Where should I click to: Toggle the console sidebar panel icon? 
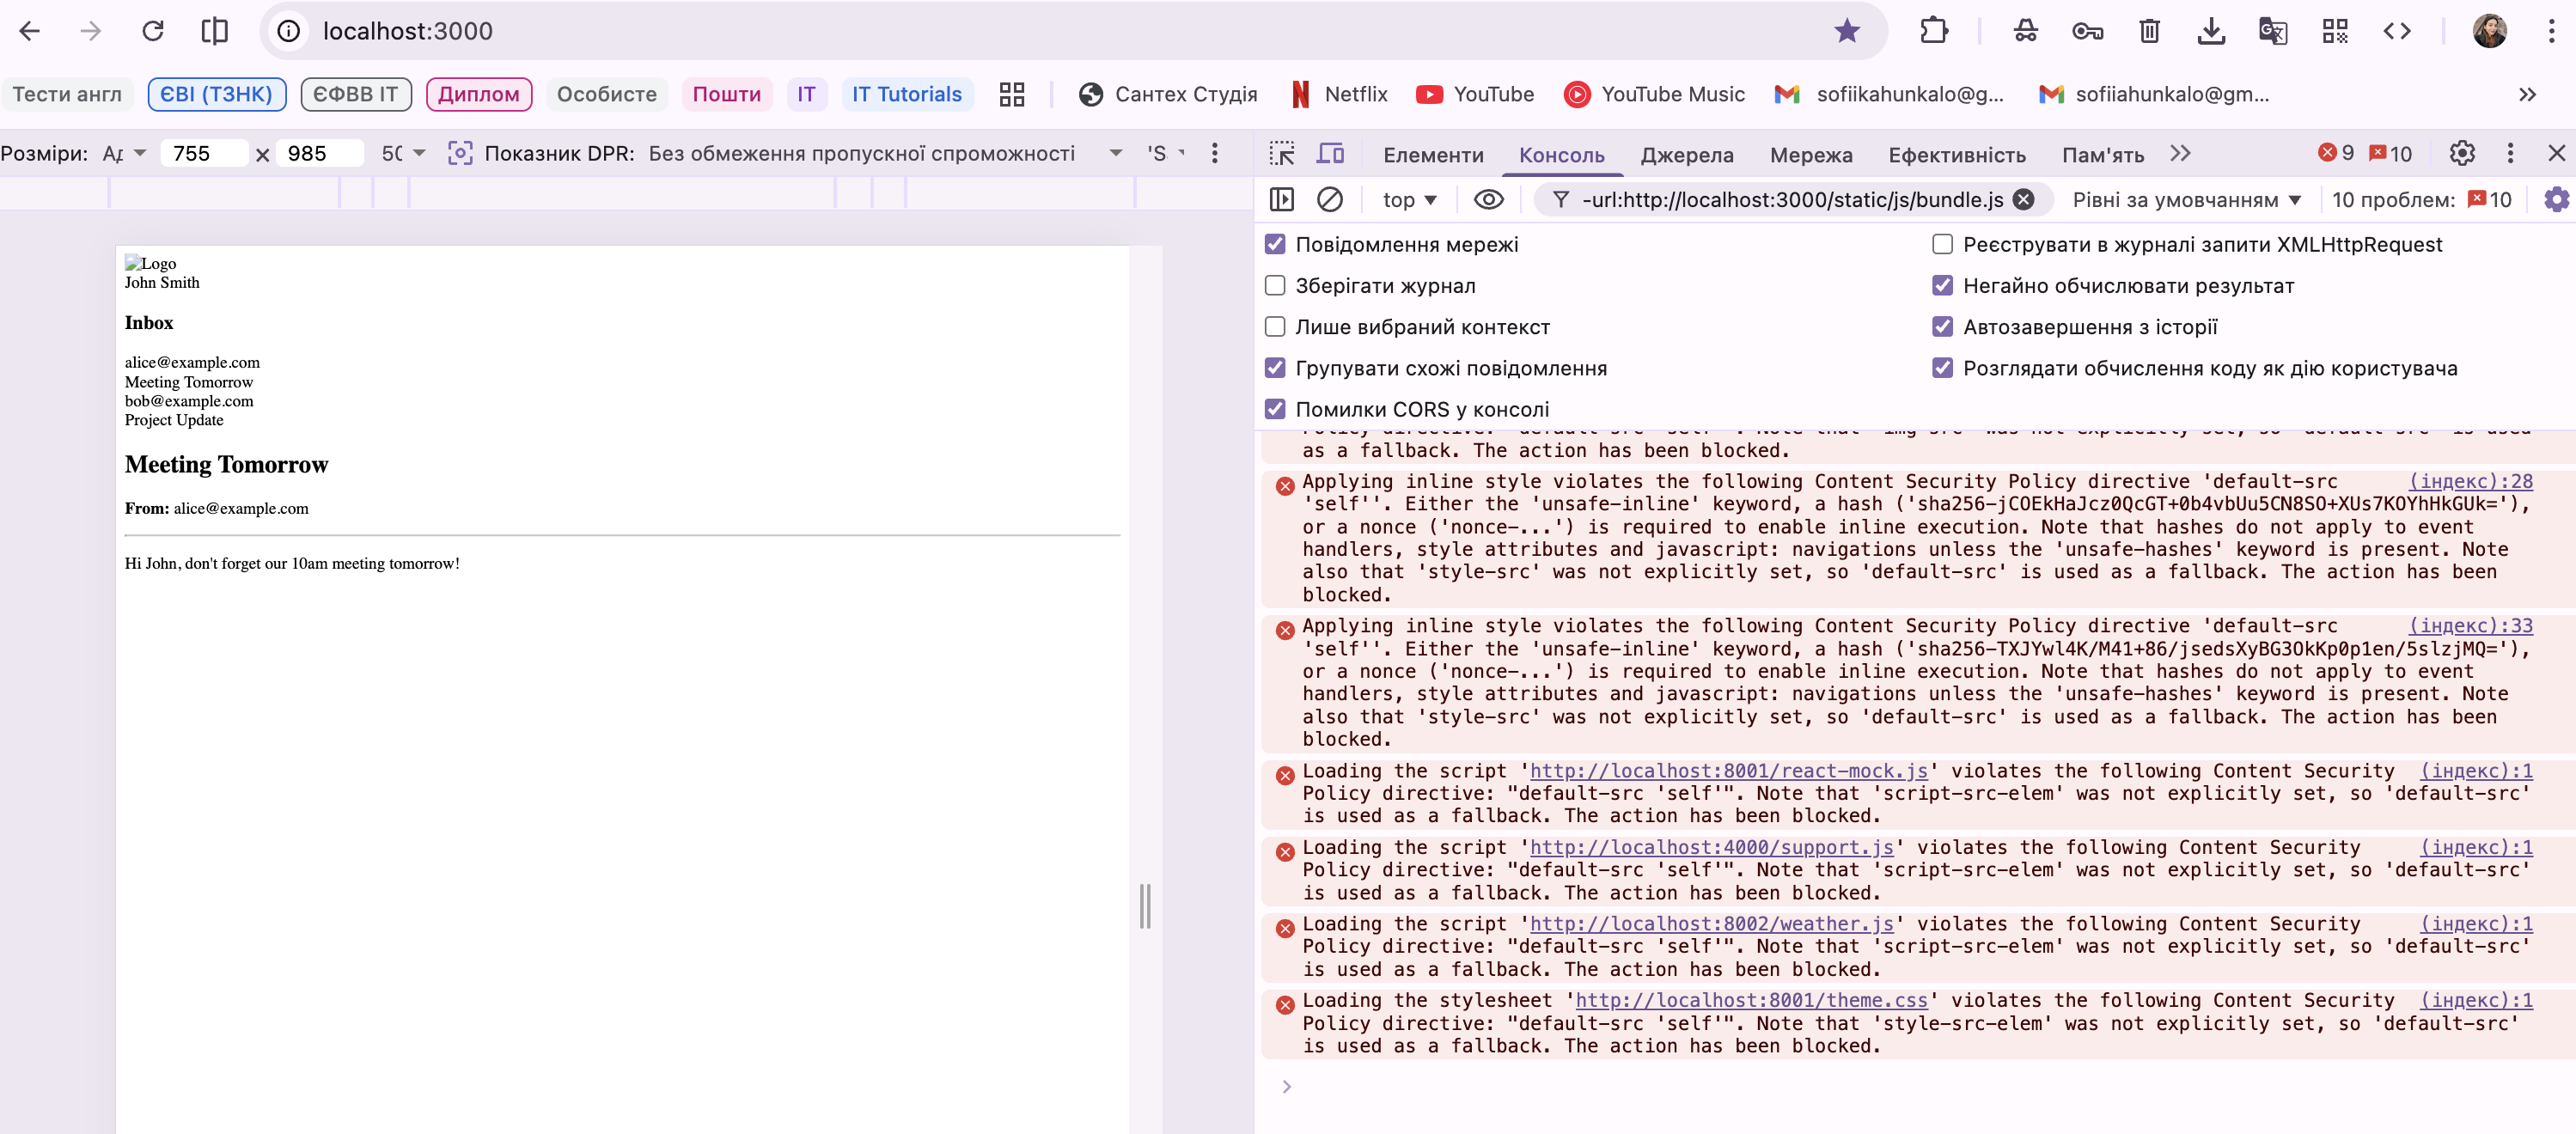[1281, 199]
